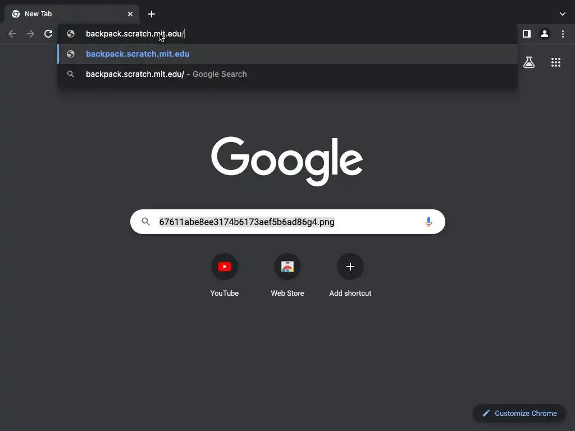
Task: Click the globe icon in the address bar
Action: point(71,34)
